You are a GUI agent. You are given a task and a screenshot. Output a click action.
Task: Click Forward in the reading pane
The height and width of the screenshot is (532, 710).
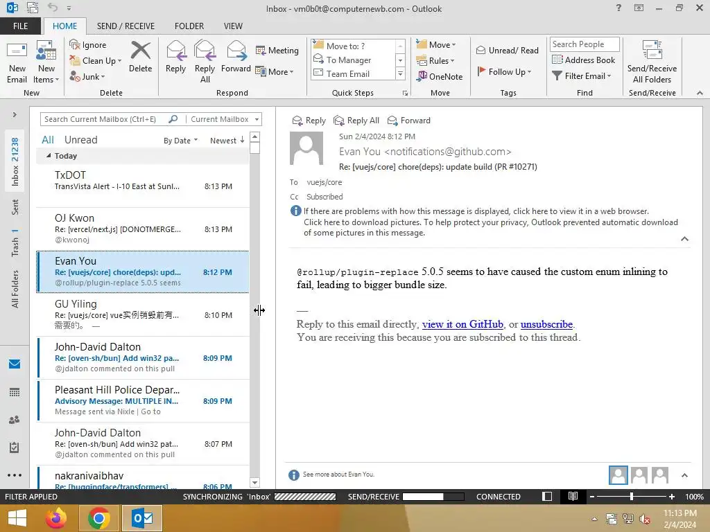408,121
